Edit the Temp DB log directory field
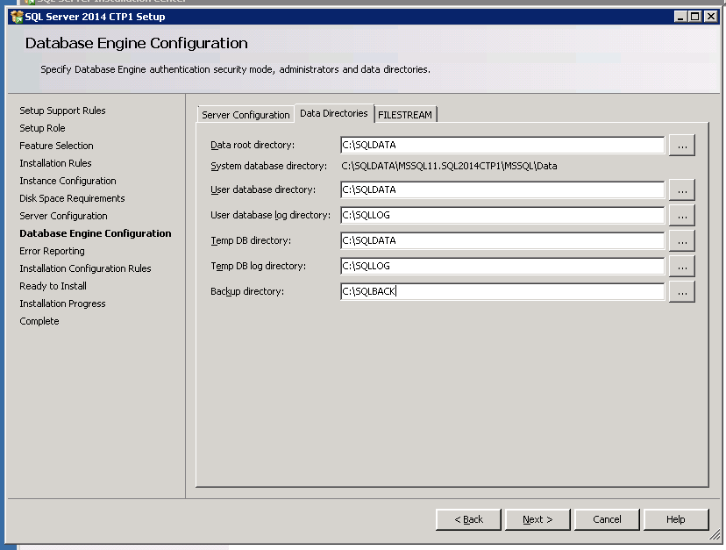This screenshot has height=550, width=726. 502,266
